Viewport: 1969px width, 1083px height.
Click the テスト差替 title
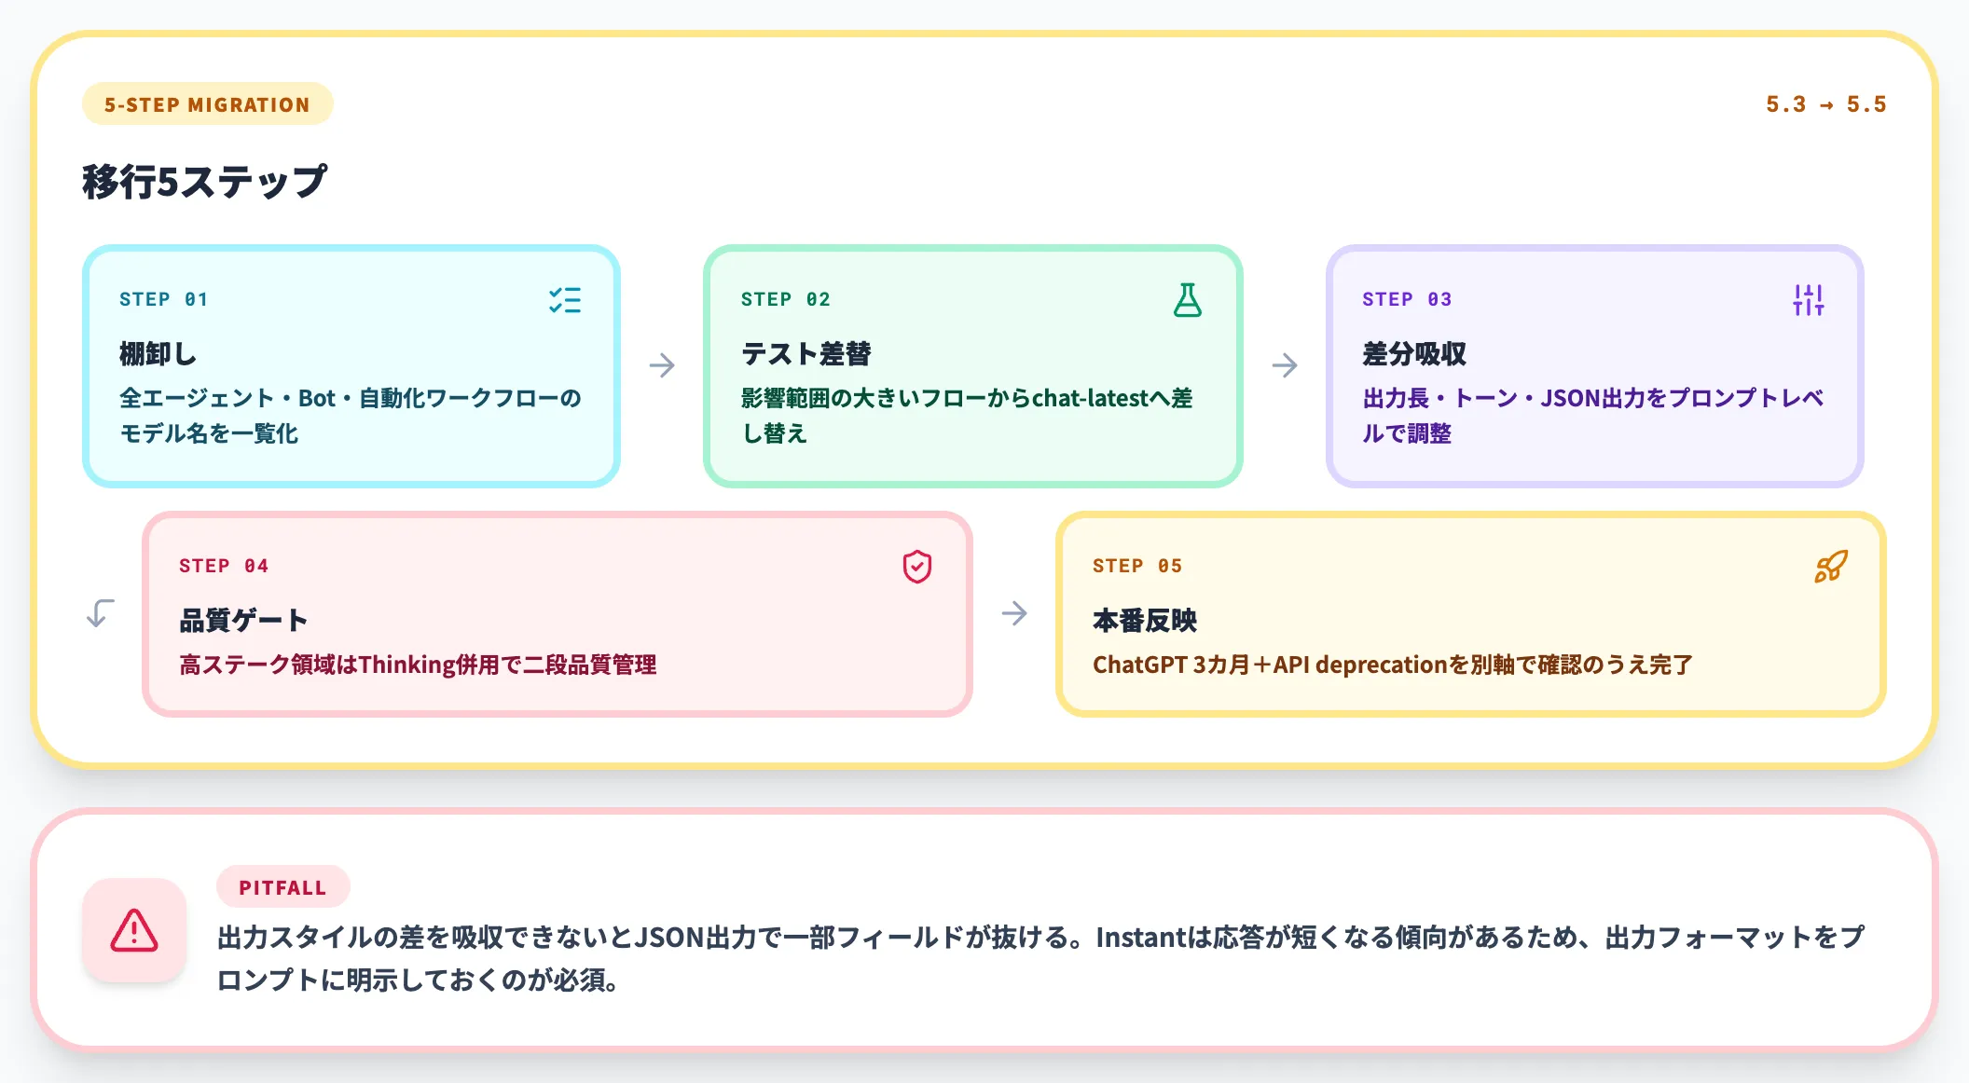click(x=805, y=354)
